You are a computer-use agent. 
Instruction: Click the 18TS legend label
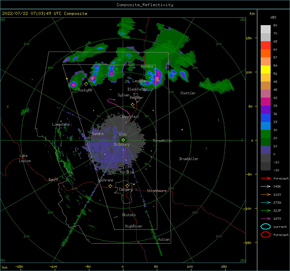[x=277, y=219]
